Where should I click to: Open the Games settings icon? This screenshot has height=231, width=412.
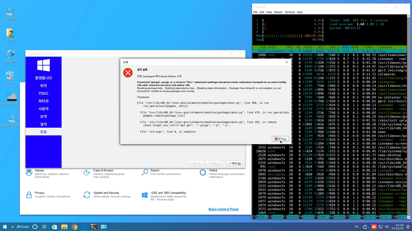click(x=29, y=172)
